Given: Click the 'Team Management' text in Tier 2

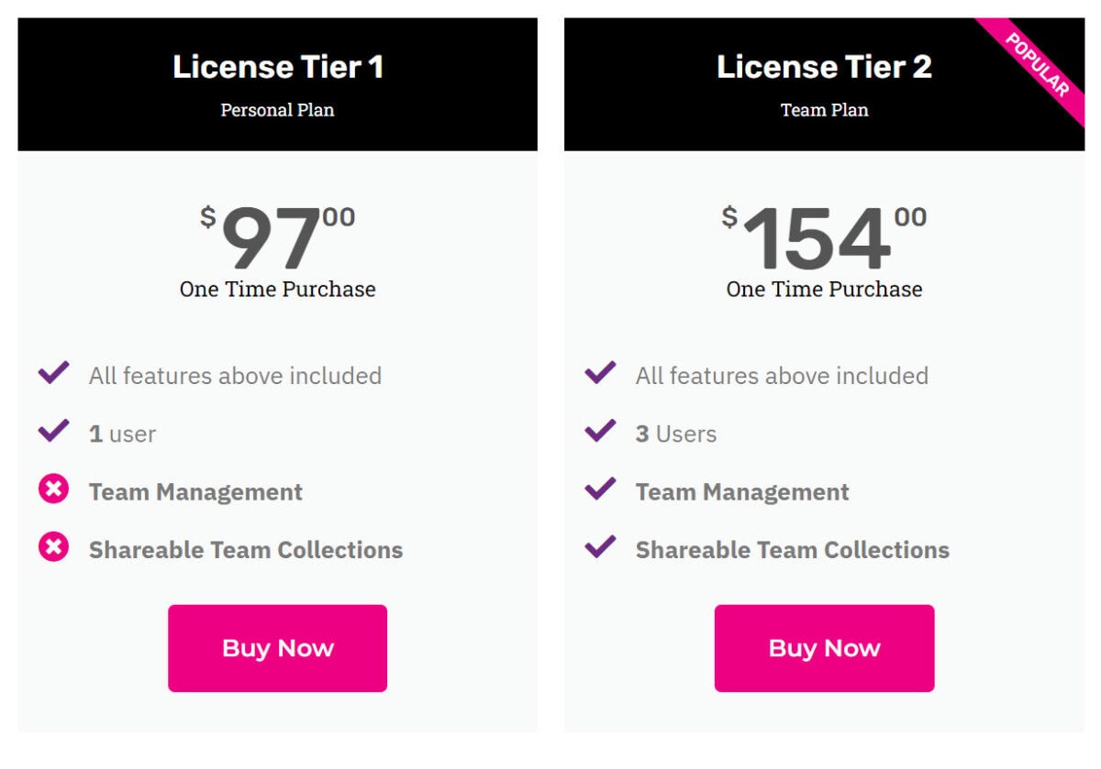Looking at the screenshot, I should (740, 491).
